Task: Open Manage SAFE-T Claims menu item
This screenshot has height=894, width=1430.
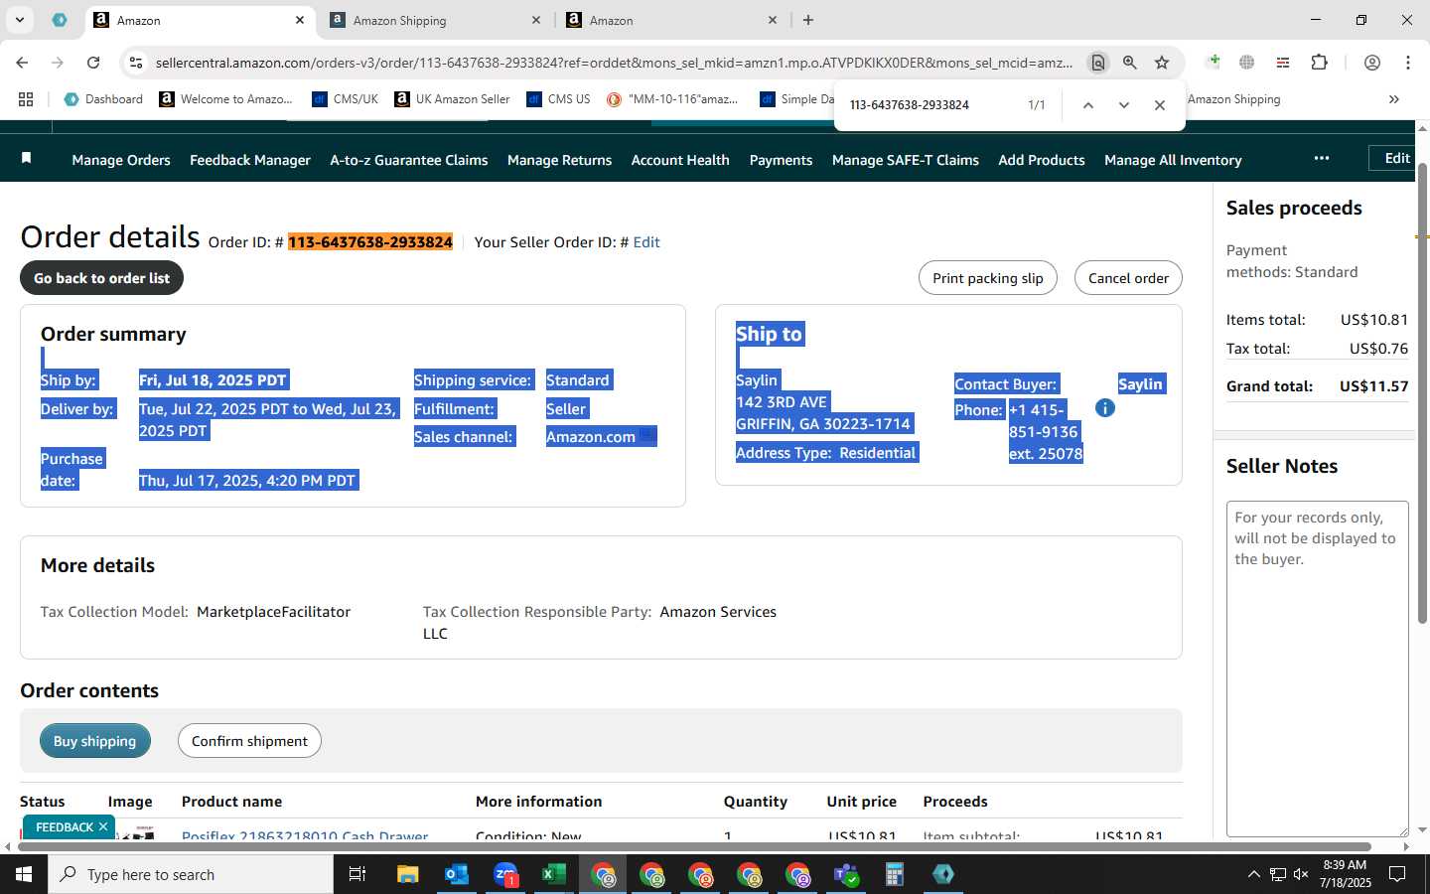Action: (906, 160)
